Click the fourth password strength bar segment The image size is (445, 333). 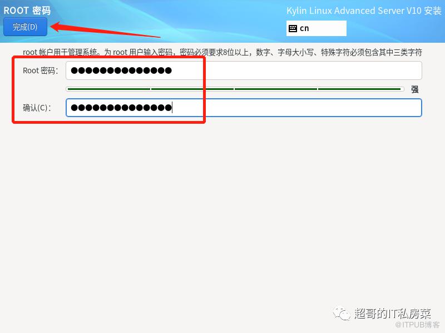point(359,89)
